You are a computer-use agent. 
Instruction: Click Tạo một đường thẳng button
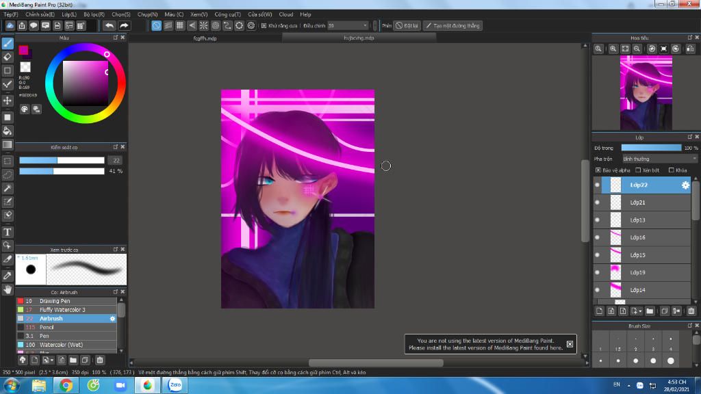[x=453, y=26]
